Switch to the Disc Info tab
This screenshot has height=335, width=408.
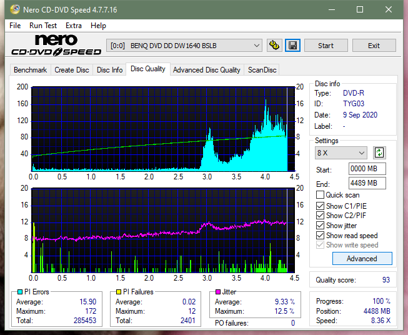(109, 70)
